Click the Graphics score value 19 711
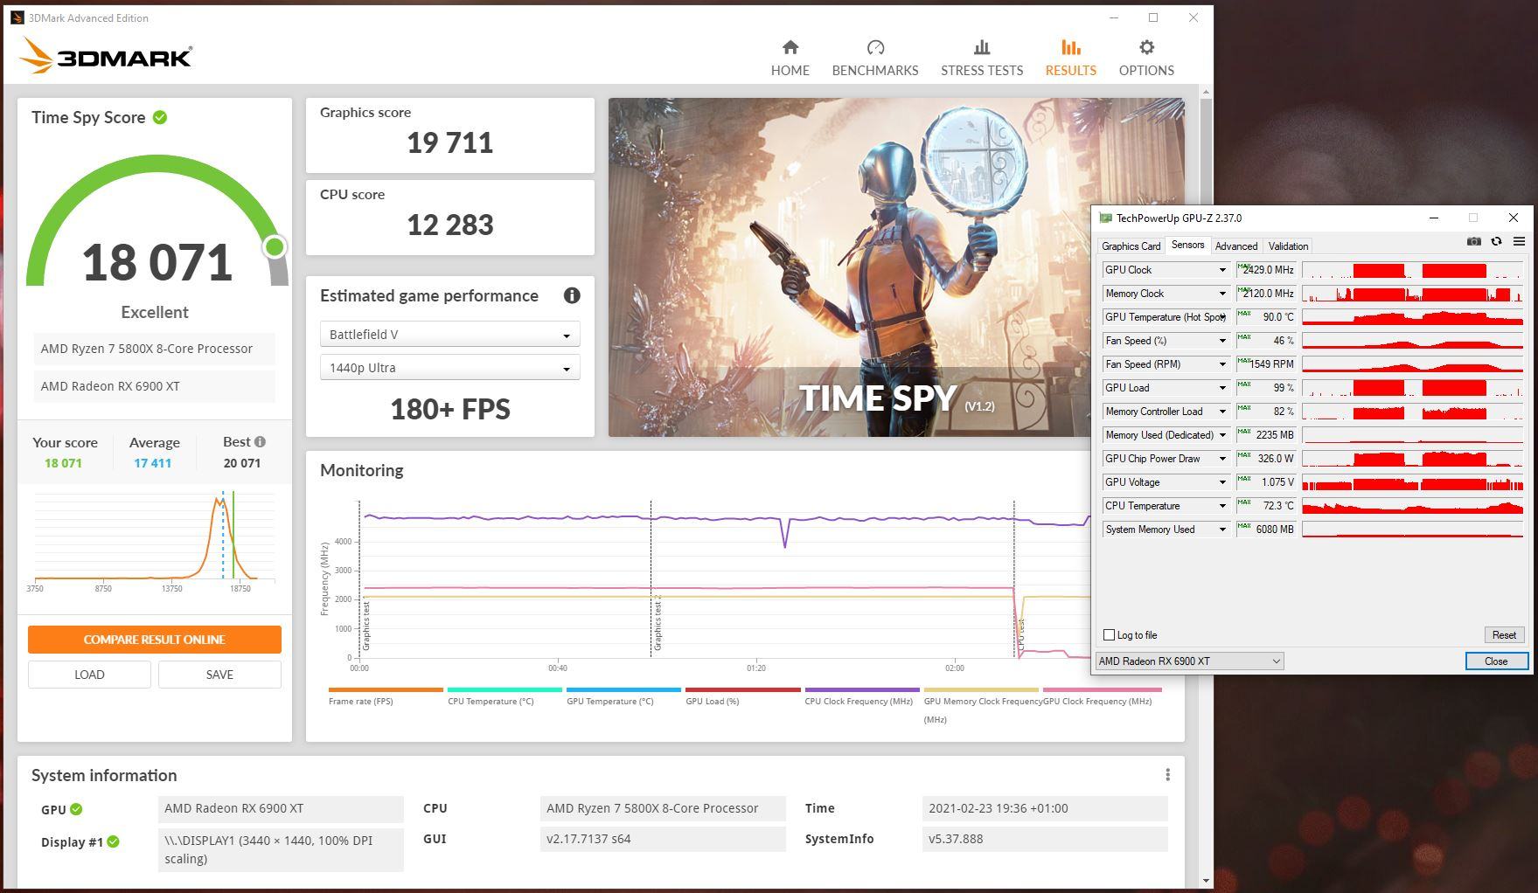Image resolution: width=1538 pixels, height=893 pixels. [449, 142]
